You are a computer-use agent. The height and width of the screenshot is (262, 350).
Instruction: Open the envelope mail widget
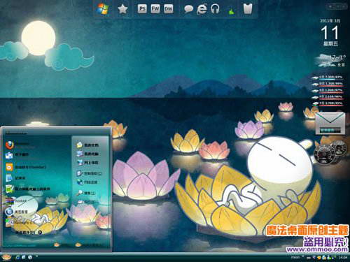[x=330, y=124]
